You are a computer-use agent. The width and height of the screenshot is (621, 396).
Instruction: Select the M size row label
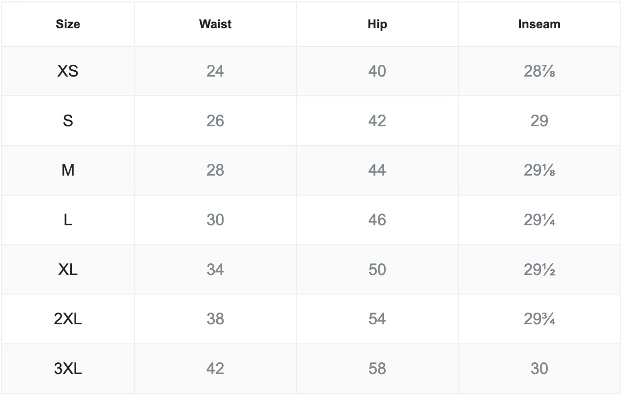[x=68, y=170]
